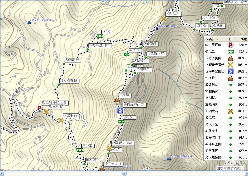The width and height of the screenshot is (248, 176).
Task: Select the yellow cross at 16觀音步道岔 on map
Action: [x=109, y=148]
